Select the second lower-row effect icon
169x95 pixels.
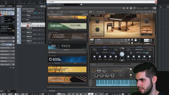point(101,75)
